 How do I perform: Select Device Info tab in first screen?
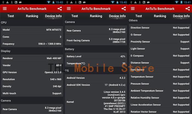(x=53, y=16)
